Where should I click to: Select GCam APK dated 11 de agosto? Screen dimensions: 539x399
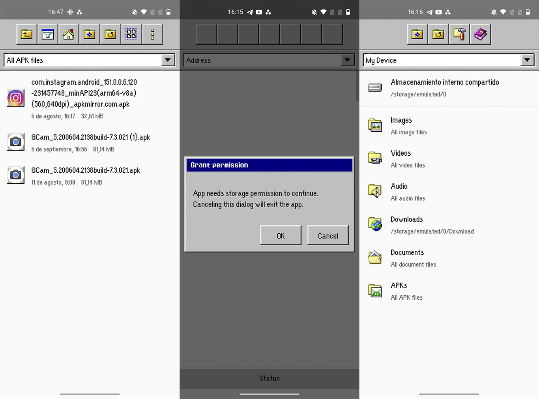click(86, 175)
